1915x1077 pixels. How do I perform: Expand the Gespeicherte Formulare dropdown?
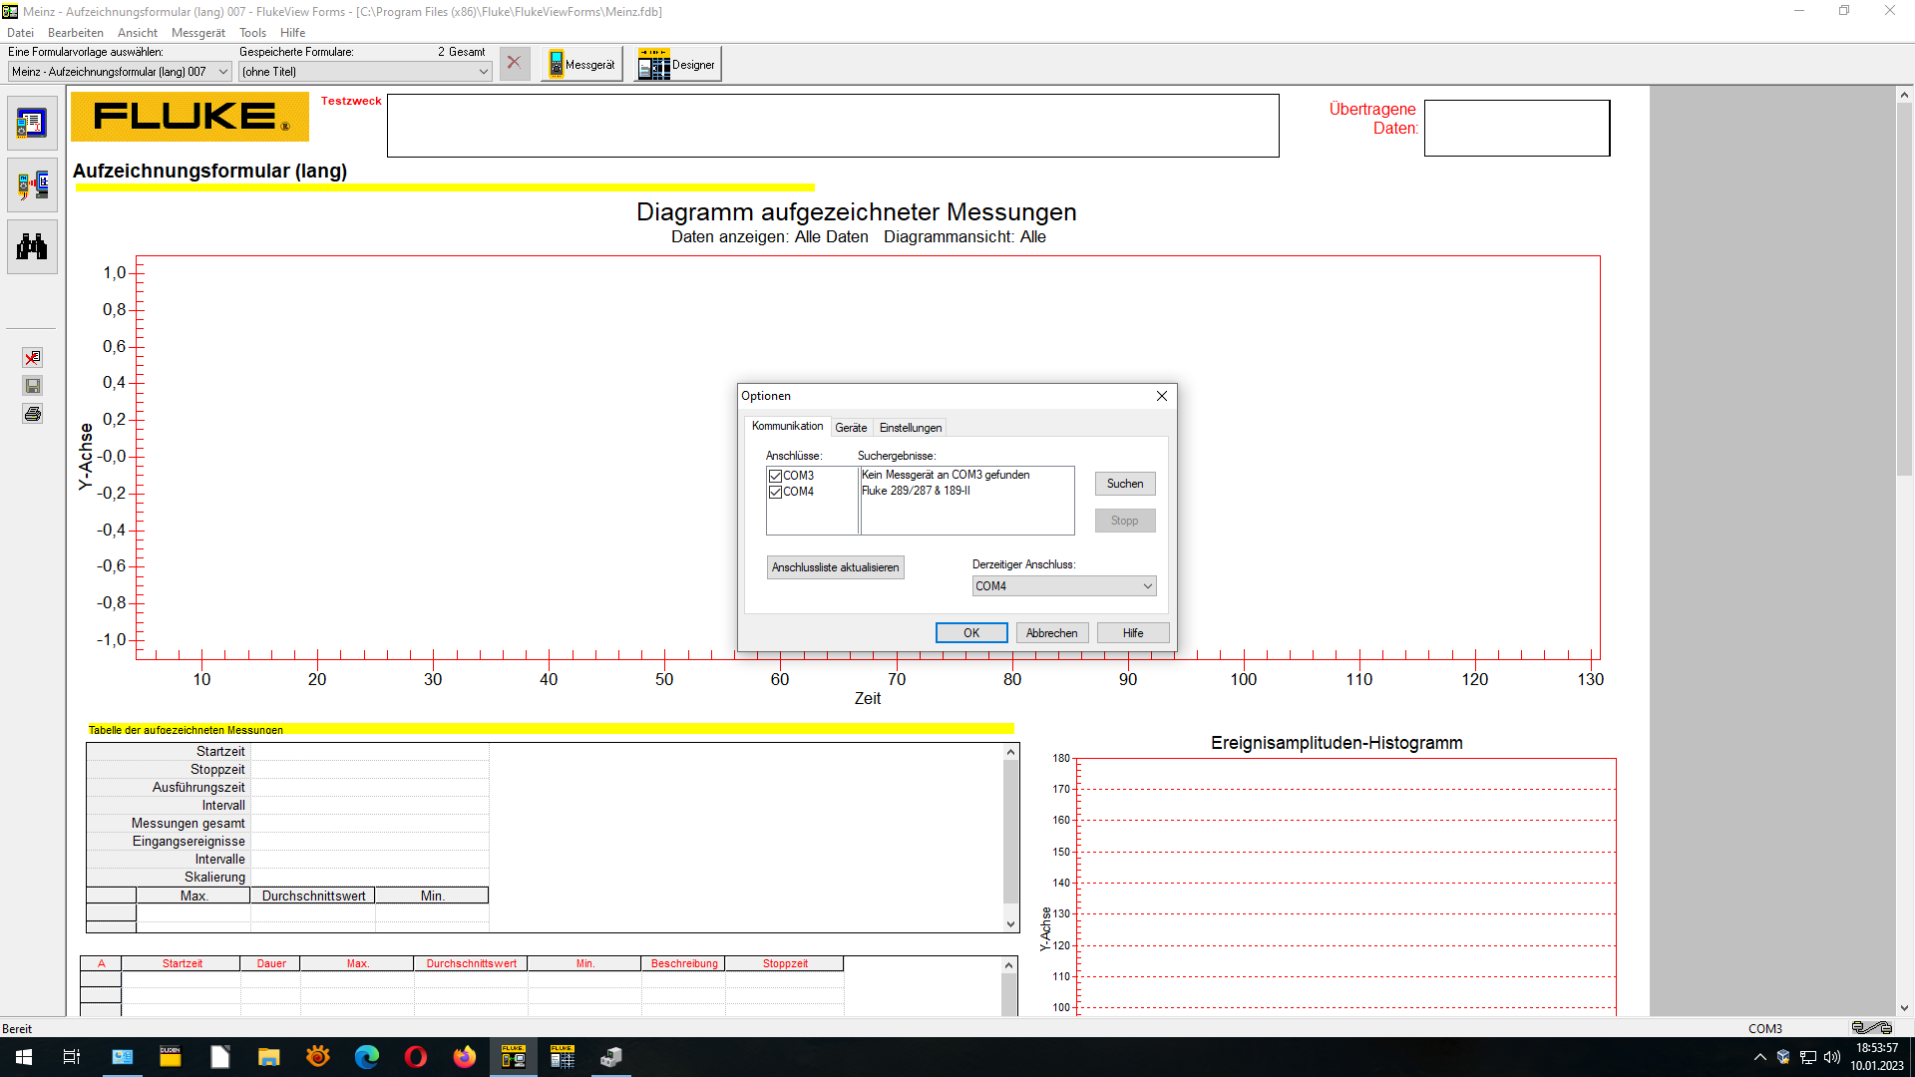[x=483, y=72]
